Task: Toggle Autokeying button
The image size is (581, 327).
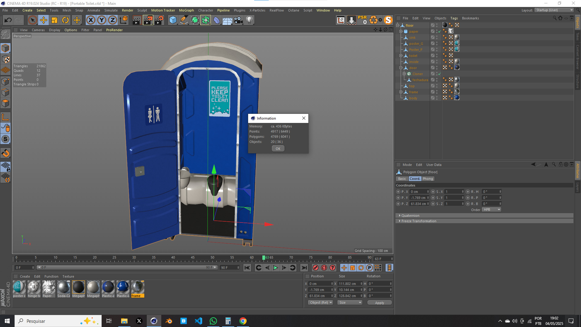Action: click(324, 268)
